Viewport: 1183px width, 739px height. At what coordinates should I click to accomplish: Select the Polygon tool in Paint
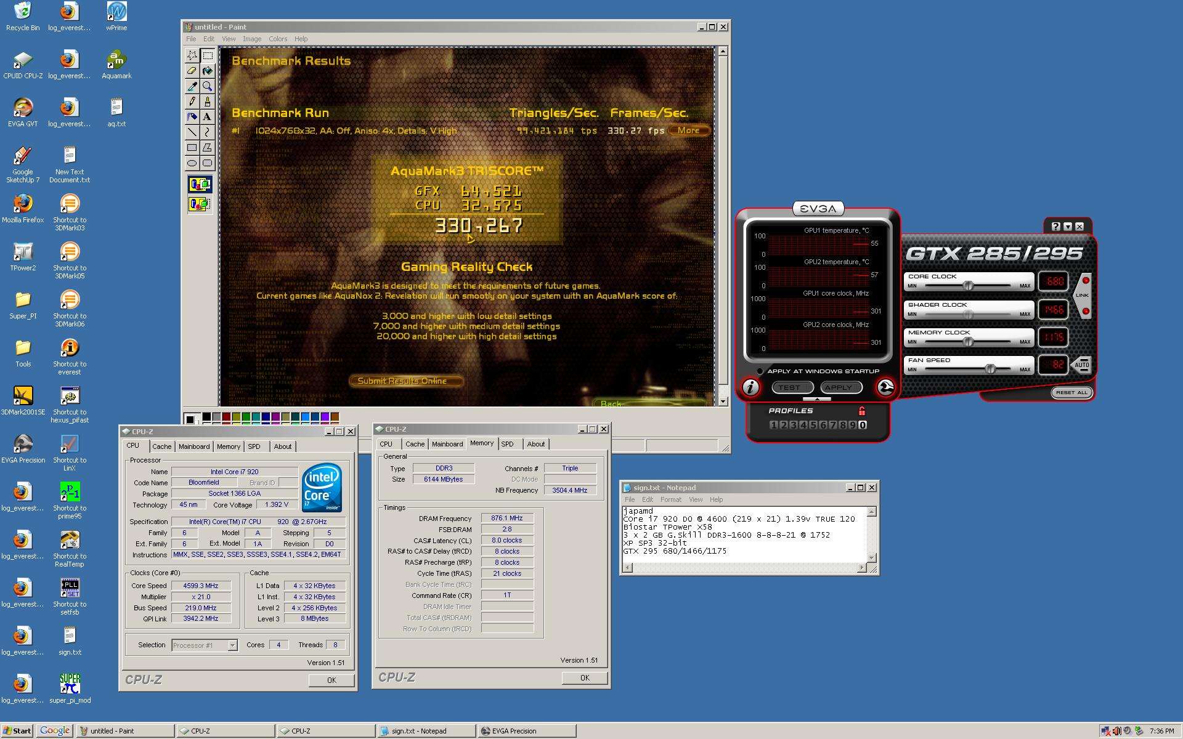coord(208,148)
